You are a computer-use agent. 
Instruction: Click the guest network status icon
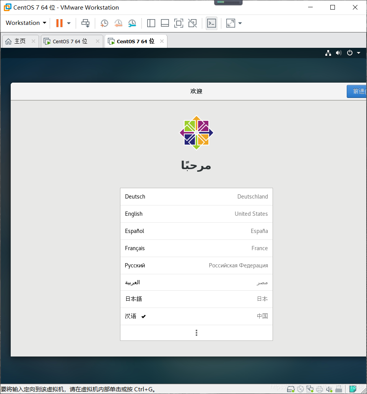pyautogui.click(x=328, y=53)
